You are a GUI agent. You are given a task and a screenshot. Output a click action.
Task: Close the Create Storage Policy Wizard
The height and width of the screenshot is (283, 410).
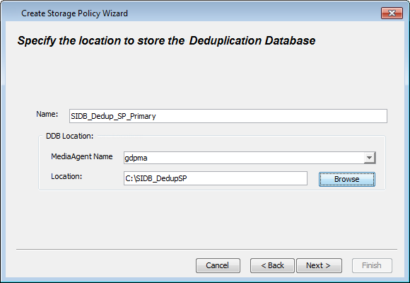392,13
